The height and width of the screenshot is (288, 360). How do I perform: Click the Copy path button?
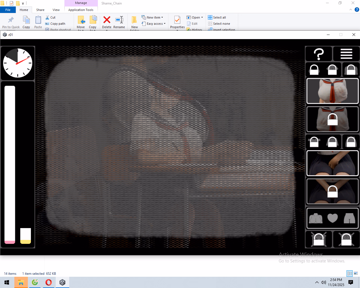coord(55,24)
